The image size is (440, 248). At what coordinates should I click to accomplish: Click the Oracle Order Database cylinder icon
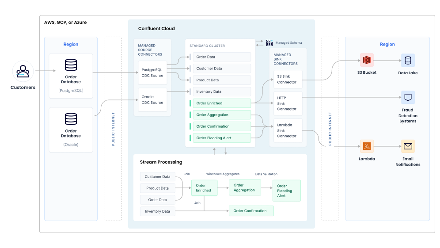click(x=71, y=119)
